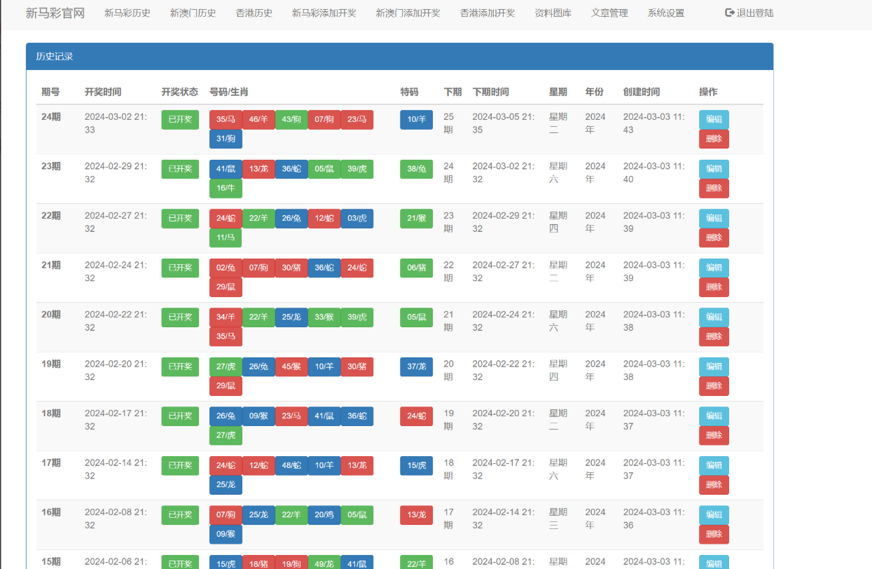Image resolution: width=872 pixels, height=569 pixels.
Task: Click the 16/牛 number badge
Action: pos(226,188)
